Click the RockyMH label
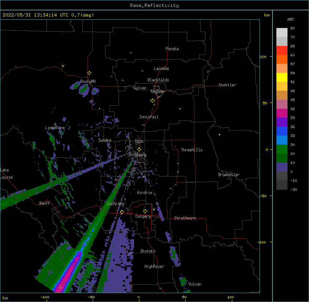Screen dimensions: 309x302 pos(88,81)
